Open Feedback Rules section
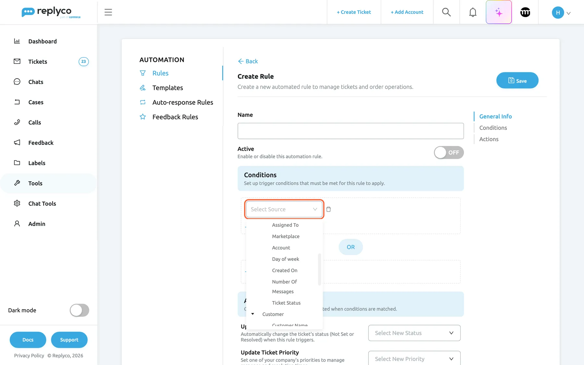Image resolution: width=584 pixels, height=365 pixels. pyautogui.click(x=175, y=117)
